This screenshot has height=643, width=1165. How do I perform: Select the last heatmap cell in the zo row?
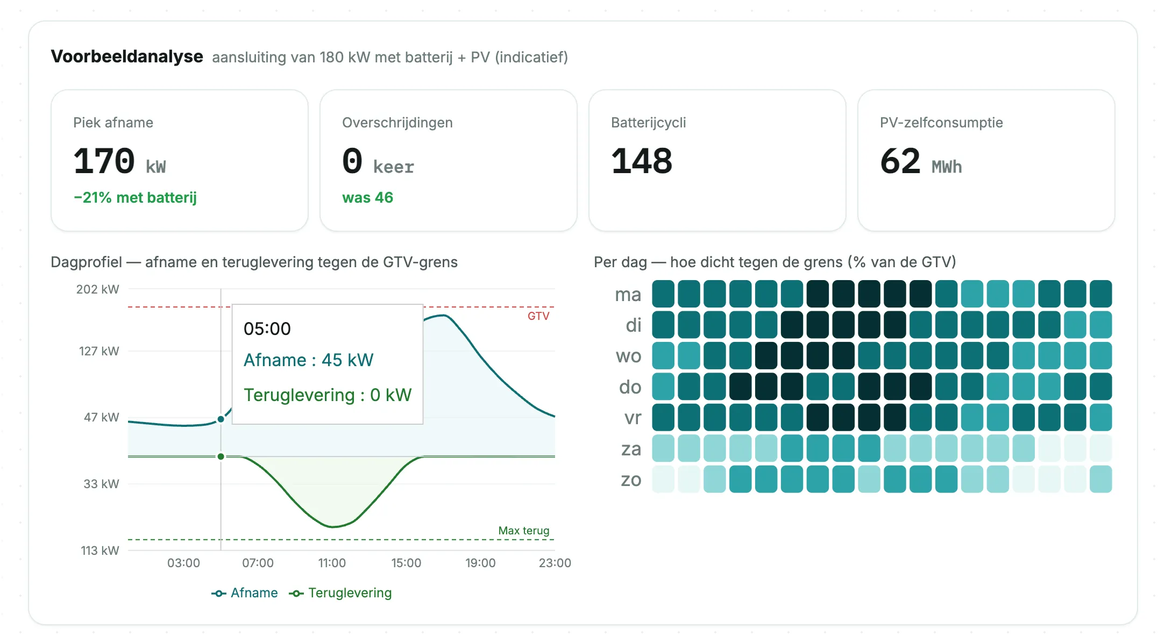pos(1101,479)
